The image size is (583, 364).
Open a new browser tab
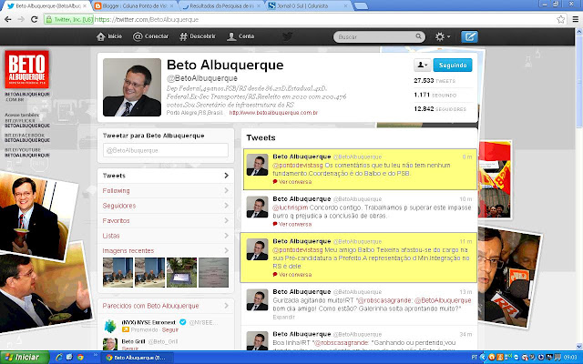pyautogui.click(x=361, y=6)
